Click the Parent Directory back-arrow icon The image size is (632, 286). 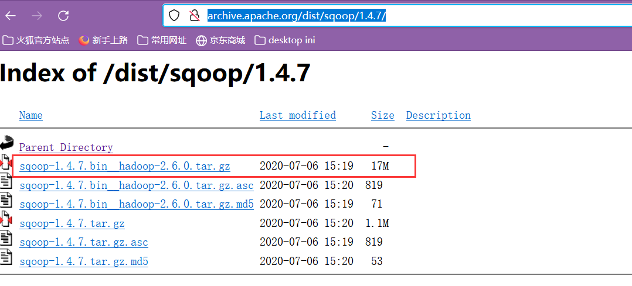click(x=7, y=142)
